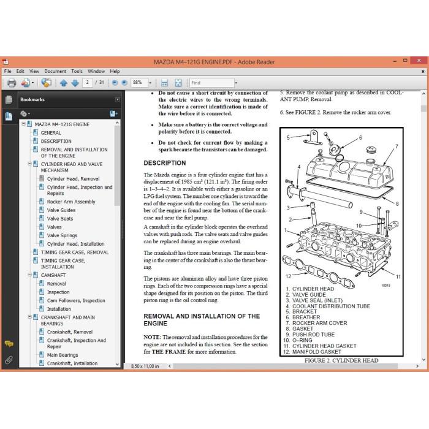Image resolution: width=429 pixels, height=429 pixels.
Task: Click the fit one full page icon
Action: pyautogui.click(x=178, y=83)
